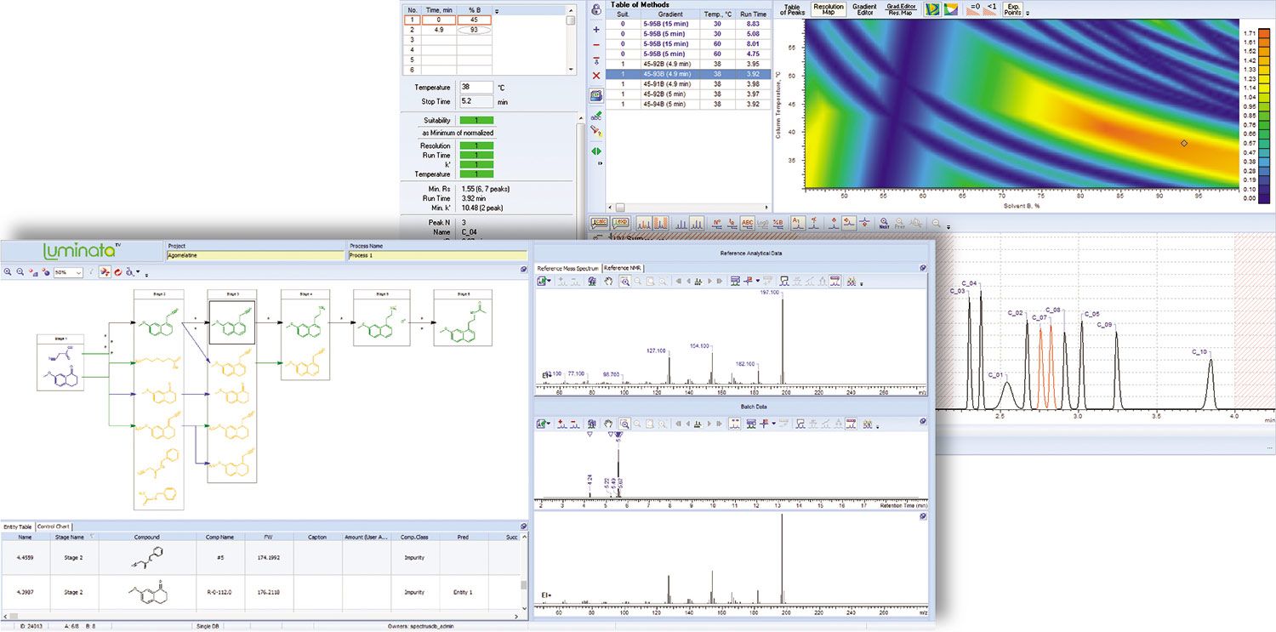This screenshot has width=1276, height=632.
Task: Select the hand pan tool in Batch Data toolbar
Action: (x=608, y=423)
